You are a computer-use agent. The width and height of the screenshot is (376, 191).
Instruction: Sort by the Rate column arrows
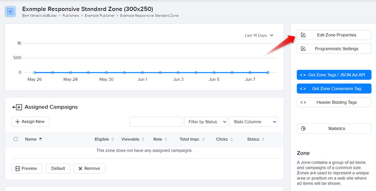point(166,139)
